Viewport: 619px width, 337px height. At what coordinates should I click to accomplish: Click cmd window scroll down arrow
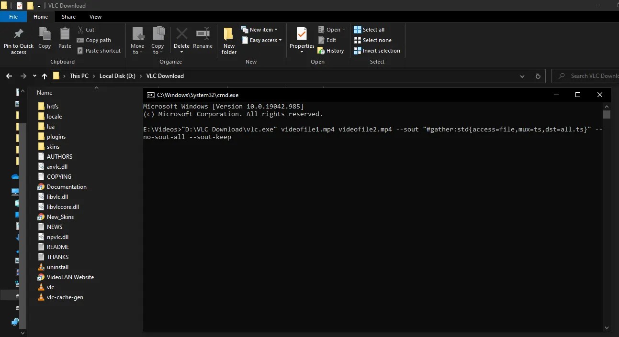click(607, 328)
